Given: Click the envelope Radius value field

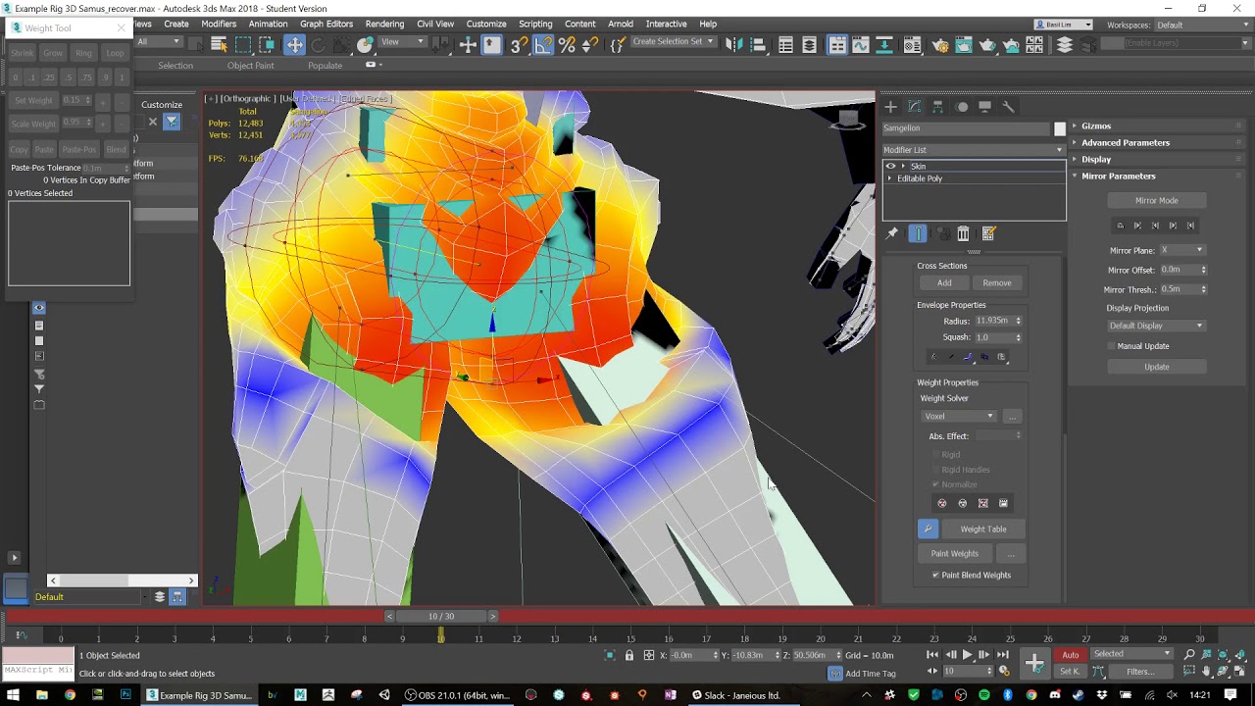Looking at the screenshot, I should [x=992, y=321].
